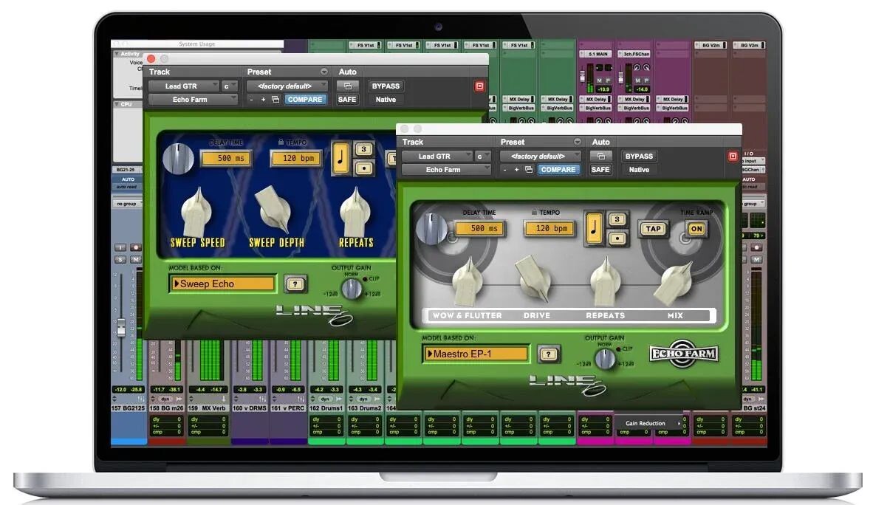Open Lead GTR track selector in Sweep Echo window
This screenshot has width=873, height=505.
184,86
